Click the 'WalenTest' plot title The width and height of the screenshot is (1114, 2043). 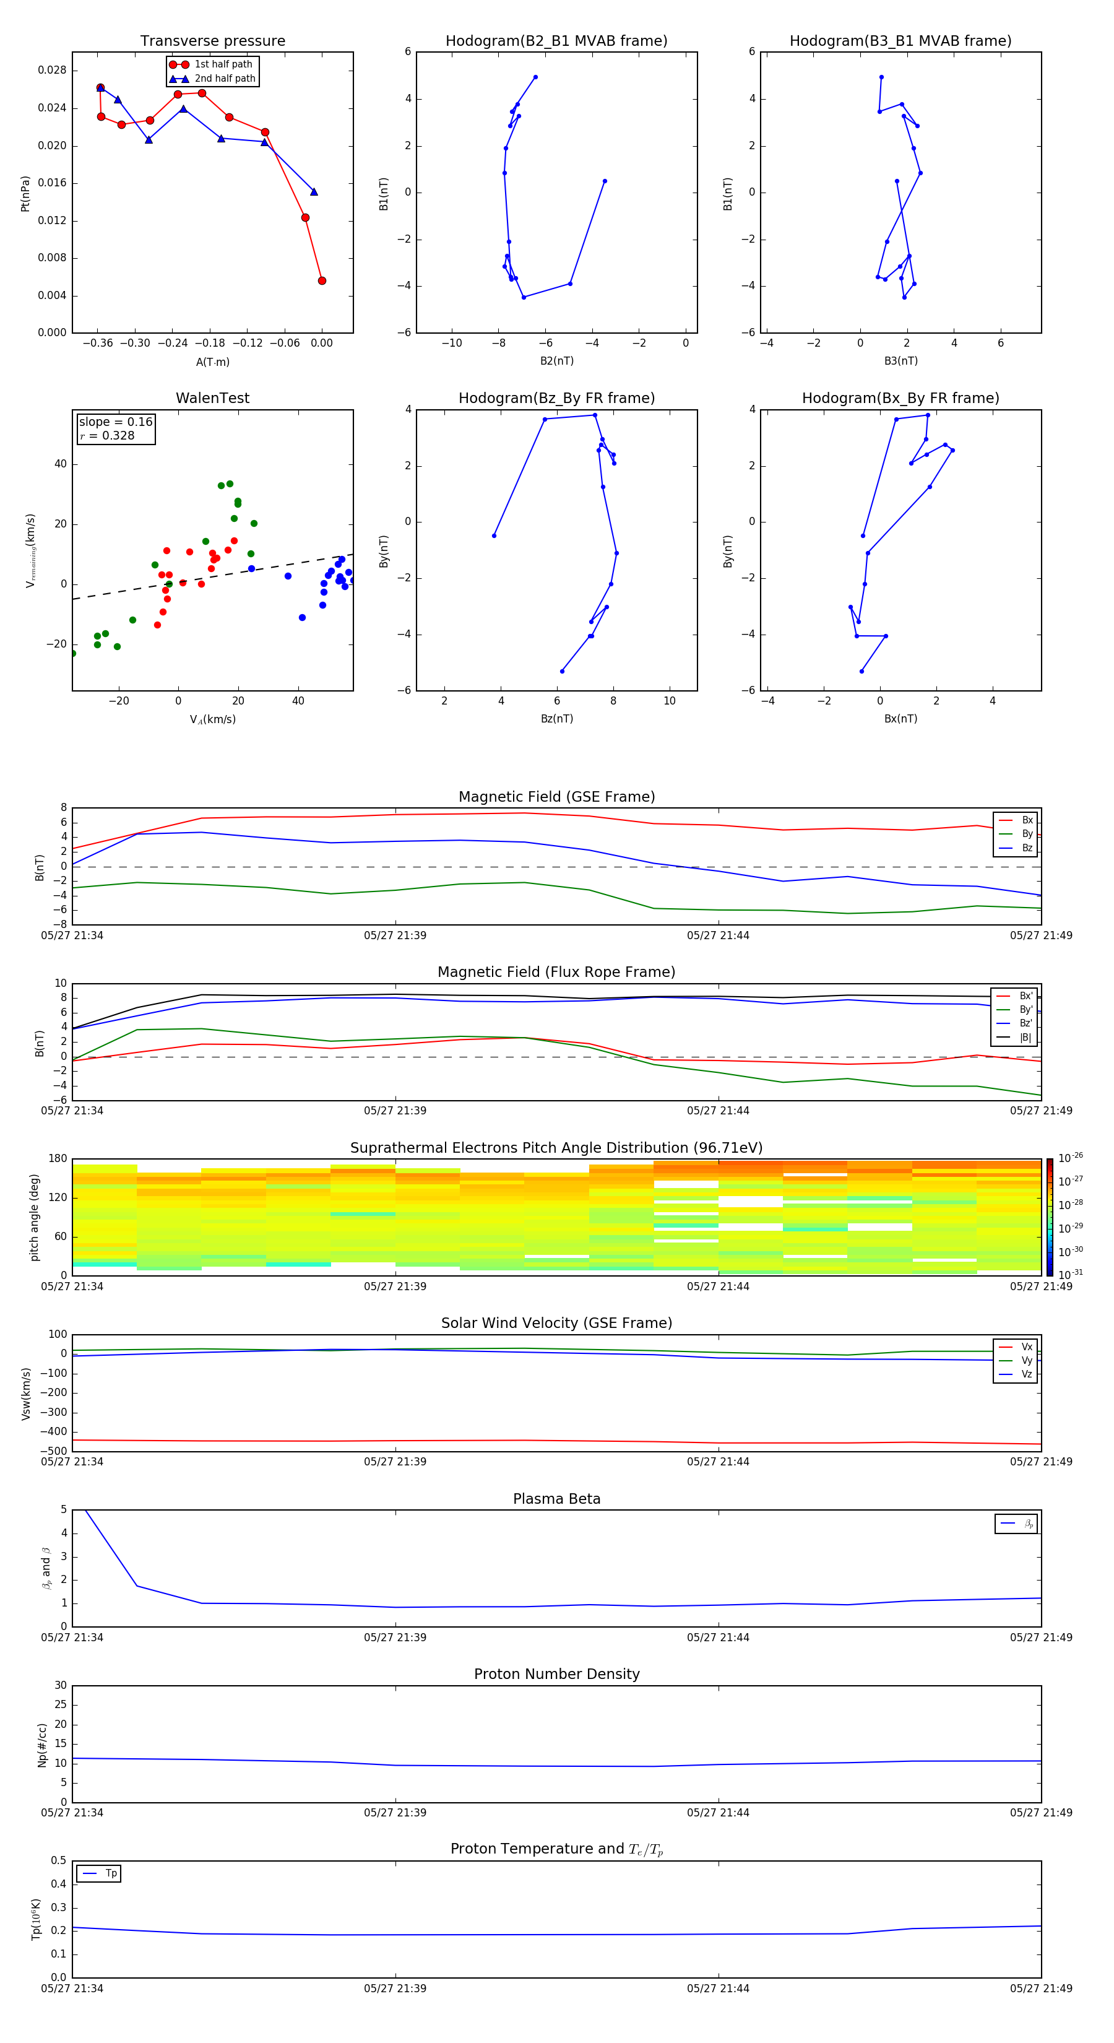[212, 398]
